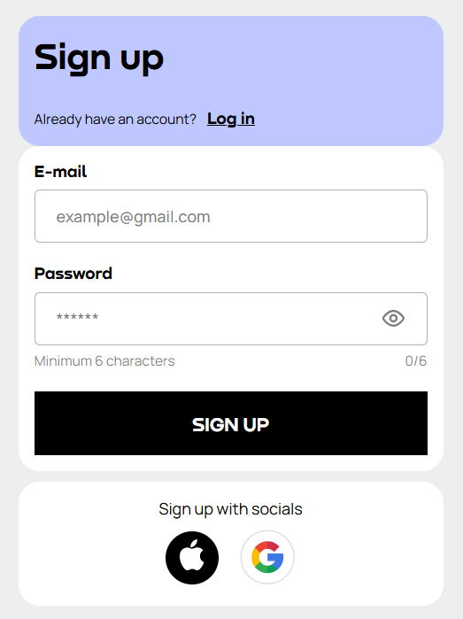Image resolution: width=463 pixels, height=619 pixels.
Task: Click the Sign up page heading
Action: tap(99, 58)
